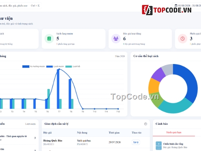
Task: Click the Độc giả column header
Action: coord(47,132)
